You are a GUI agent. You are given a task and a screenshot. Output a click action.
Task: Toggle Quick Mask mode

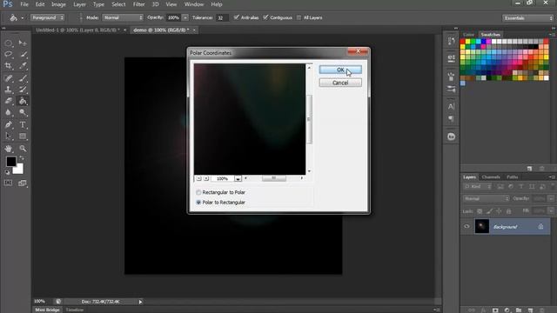tap(8, 183)
